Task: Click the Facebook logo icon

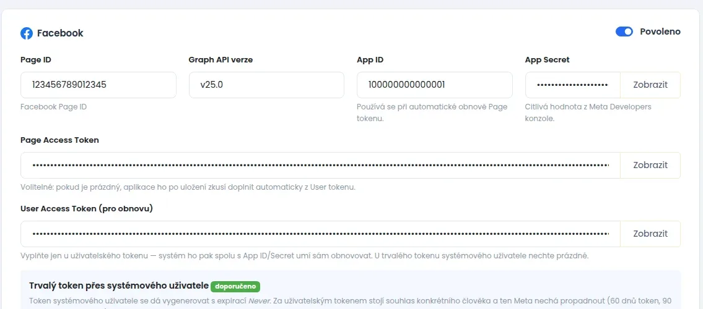Action: pos(27,33)
